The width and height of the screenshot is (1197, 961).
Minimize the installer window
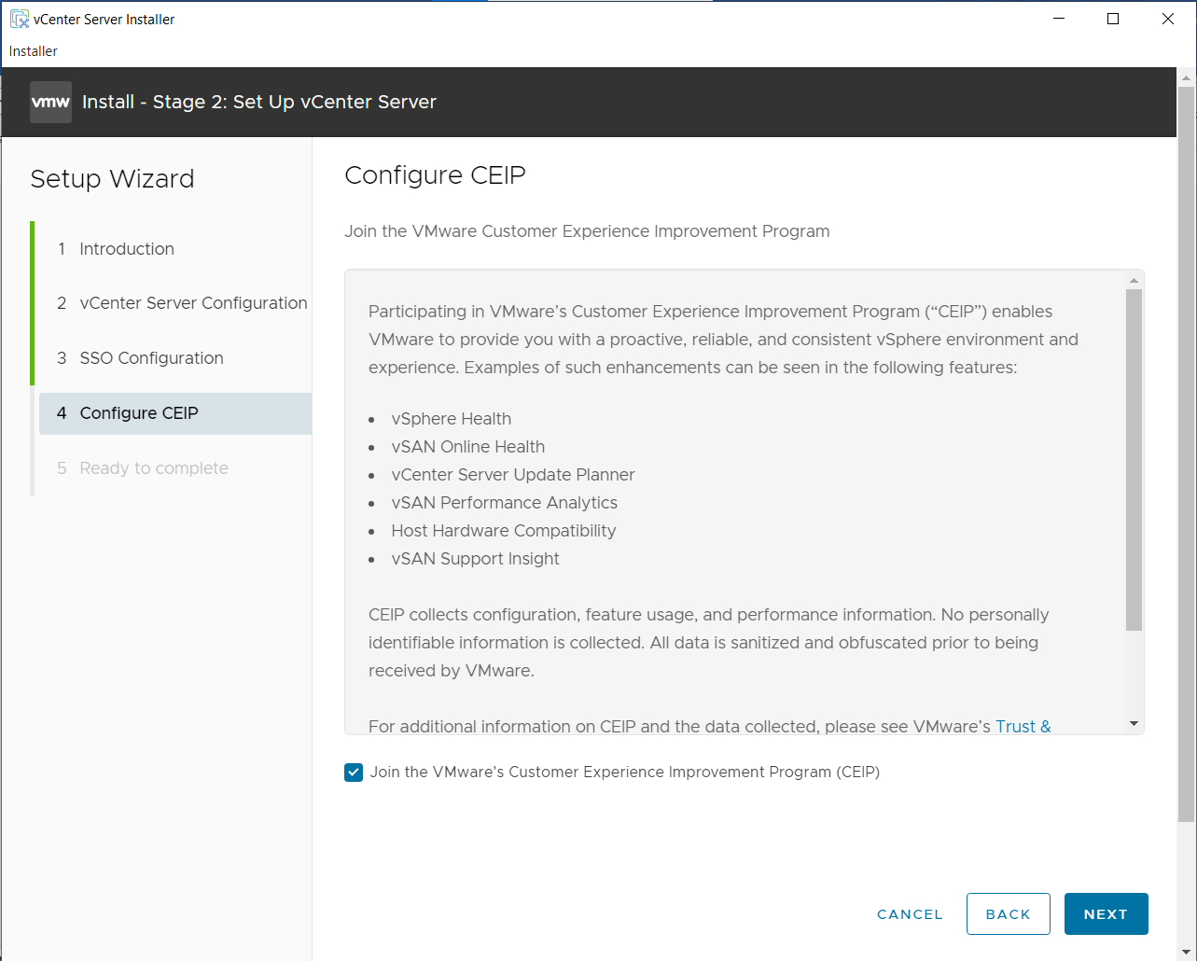click(1058, 18)
